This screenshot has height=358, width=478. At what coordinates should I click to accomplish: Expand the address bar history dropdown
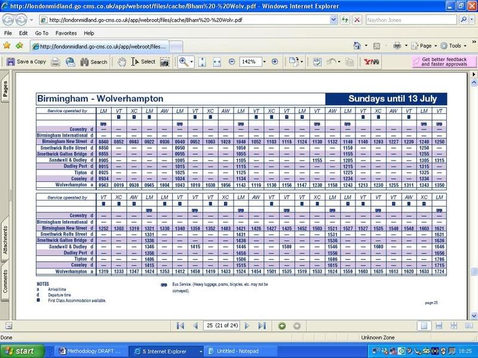(x=333, y=20)
